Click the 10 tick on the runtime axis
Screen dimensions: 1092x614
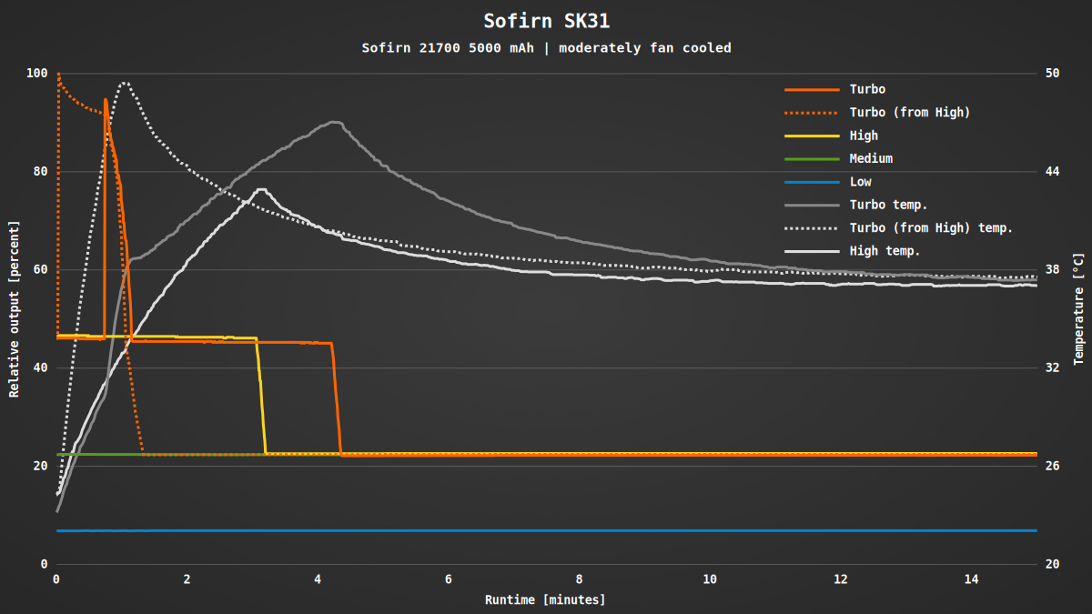[x=710, y=579]
